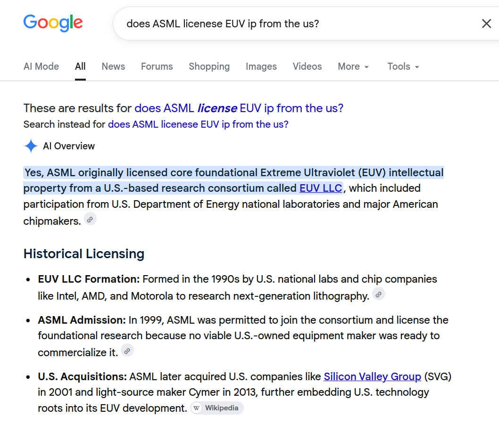Open the Silicon Valley Group link
The image size is (499, 424).
tap(372, 376)
